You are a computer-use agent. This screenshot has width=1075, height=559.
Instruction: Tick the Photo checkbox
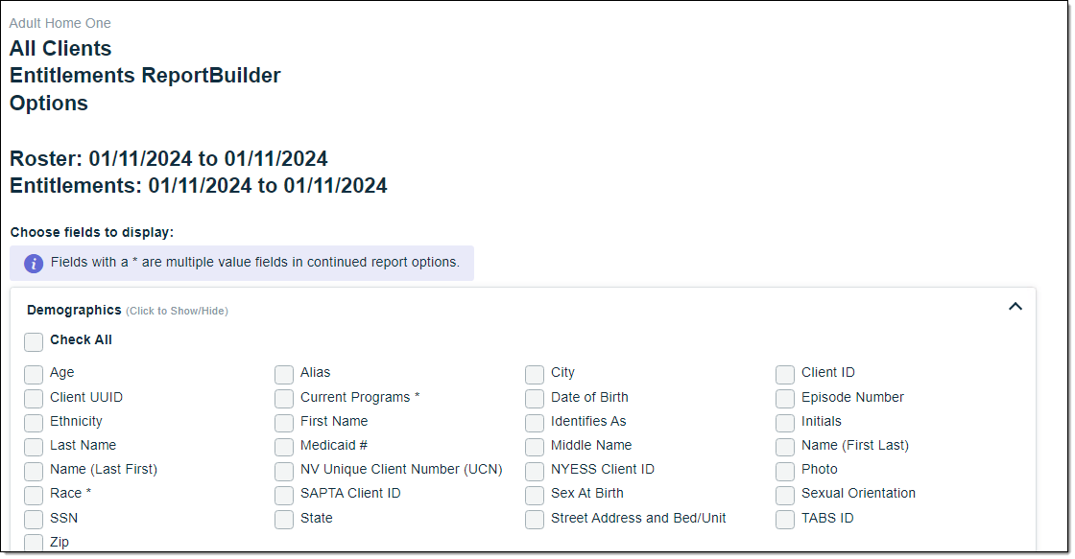[x=785, y=471]
